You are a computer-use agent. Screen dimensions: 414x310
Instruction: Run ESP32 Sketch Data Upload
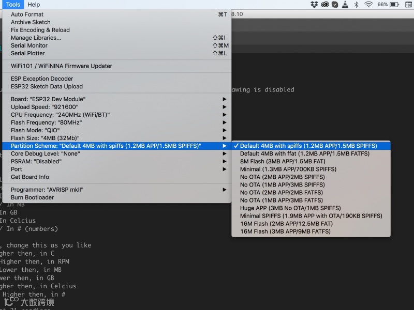117,86
